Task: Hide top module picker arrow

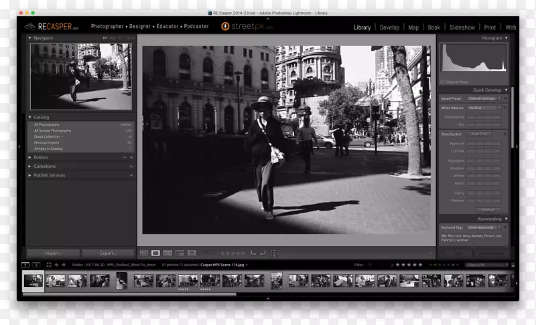Action: point(268,19)
